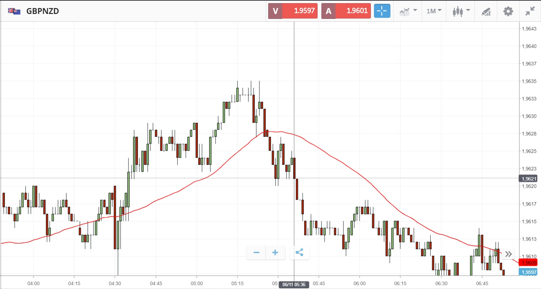Viewport: 541px width, 289px height.
Task: Expand the 1M timeframe dropdown
Action: click(x=434, y=11)
